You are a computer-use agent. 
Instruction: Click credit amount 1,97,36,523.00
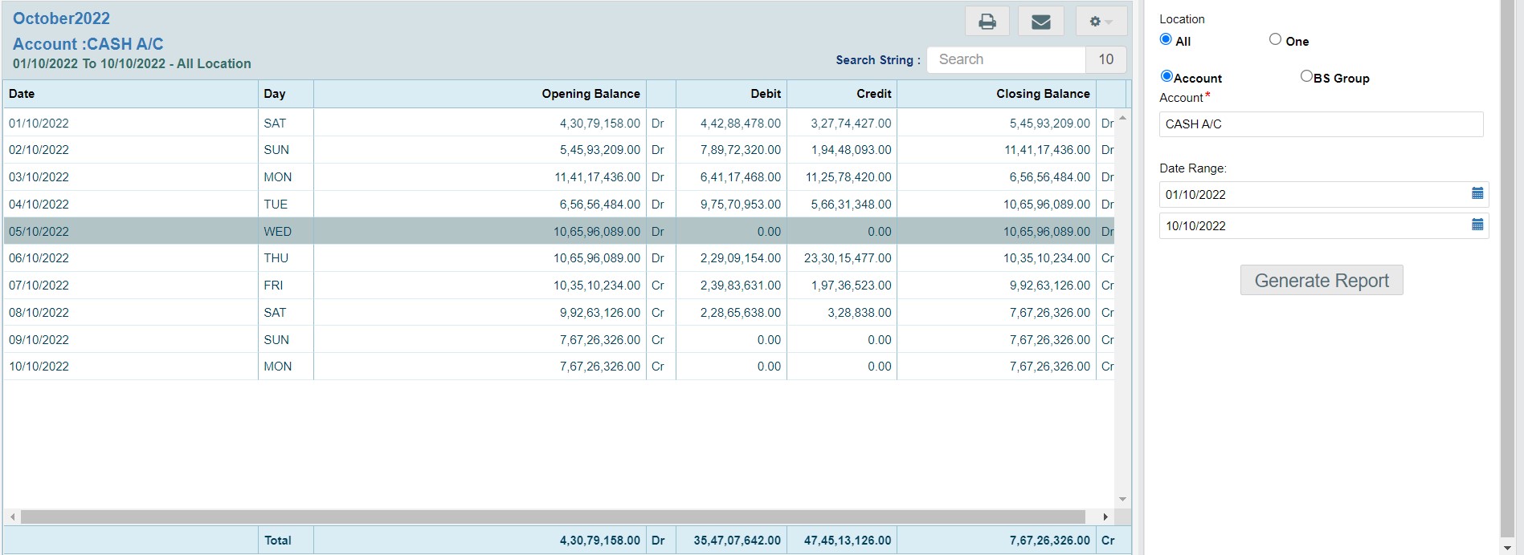851,286
